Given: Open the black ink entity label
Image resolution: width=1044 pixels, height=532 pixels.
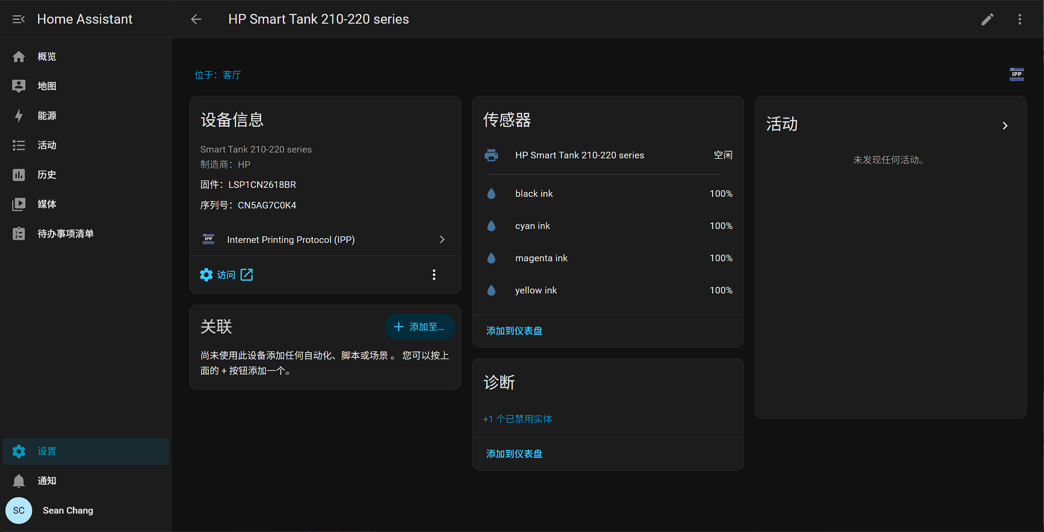Looking at the screenshot, I should click(534, 194).
